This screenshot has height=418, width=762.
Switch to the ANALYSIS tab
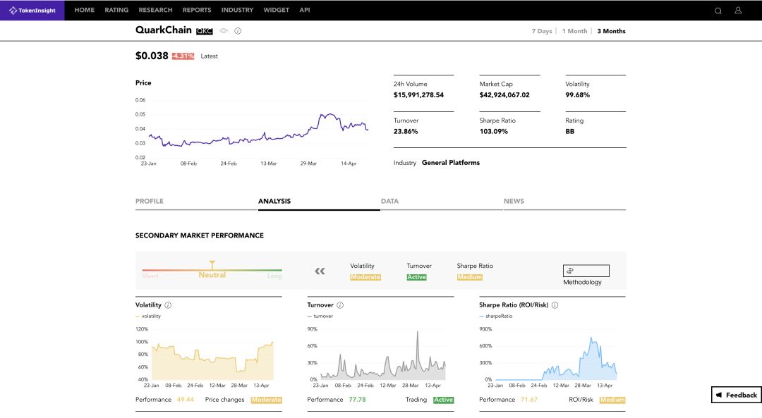319,201
